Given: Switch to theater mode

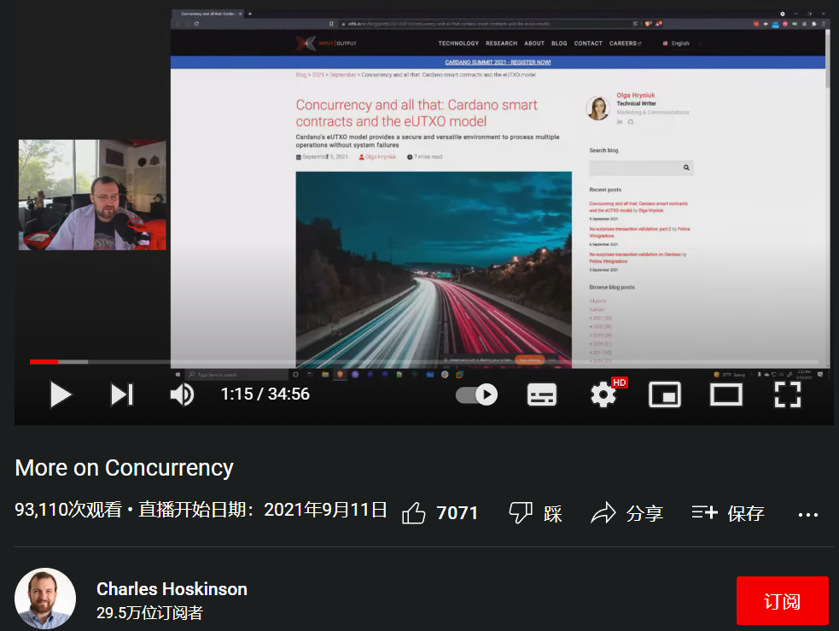Looking at the screenshot, I should 726,395.
